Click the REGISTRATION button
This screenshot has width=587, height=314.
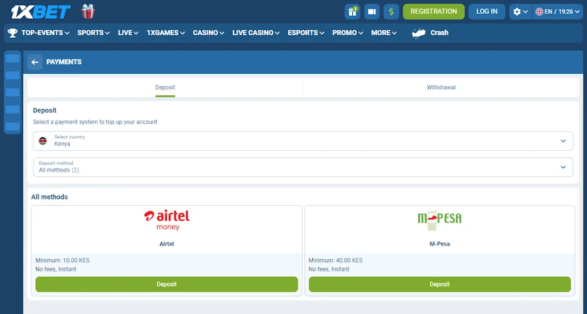434,12
